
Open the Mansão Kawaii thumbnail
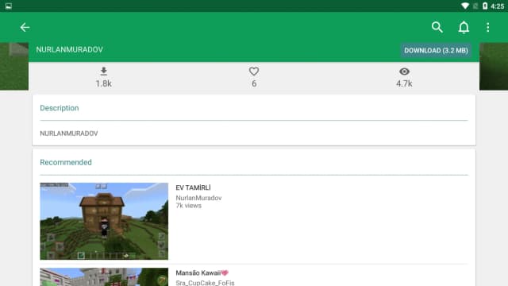104,277
